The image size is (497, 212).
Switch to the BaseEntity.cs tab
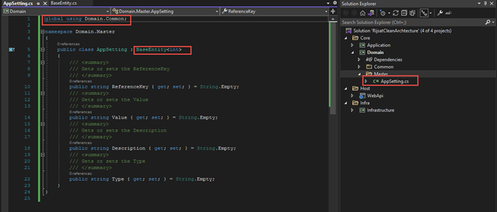(x=64, y=3)
